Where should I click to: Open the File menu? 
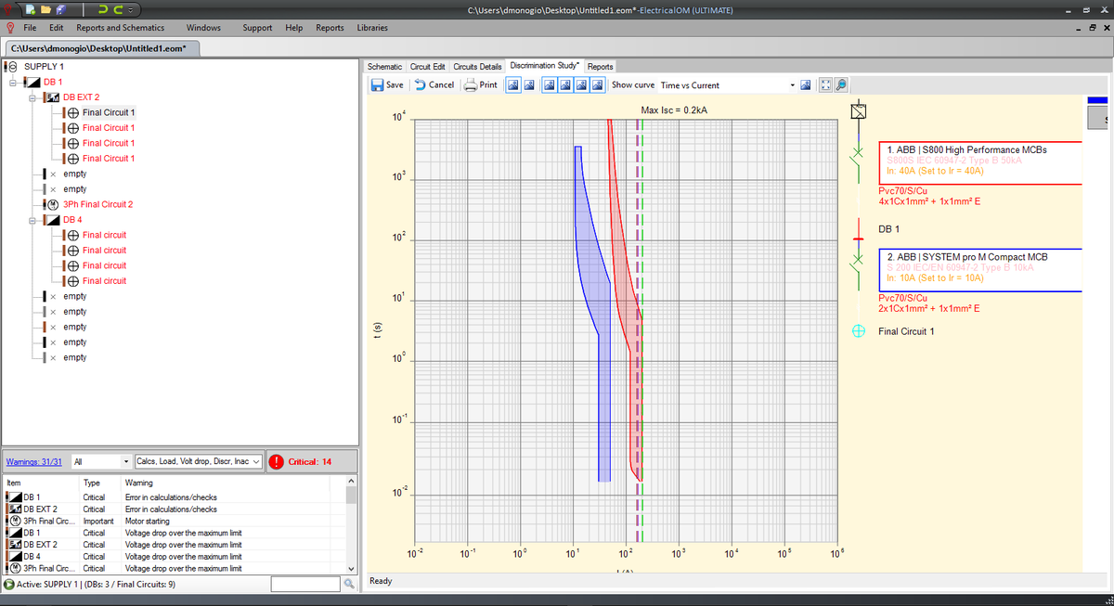30,28
